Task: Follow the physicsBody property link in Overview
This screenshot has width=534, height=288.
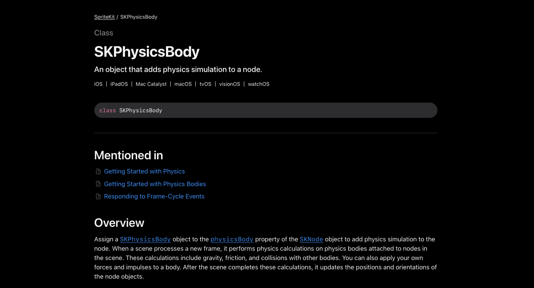Action: [232, 239]
